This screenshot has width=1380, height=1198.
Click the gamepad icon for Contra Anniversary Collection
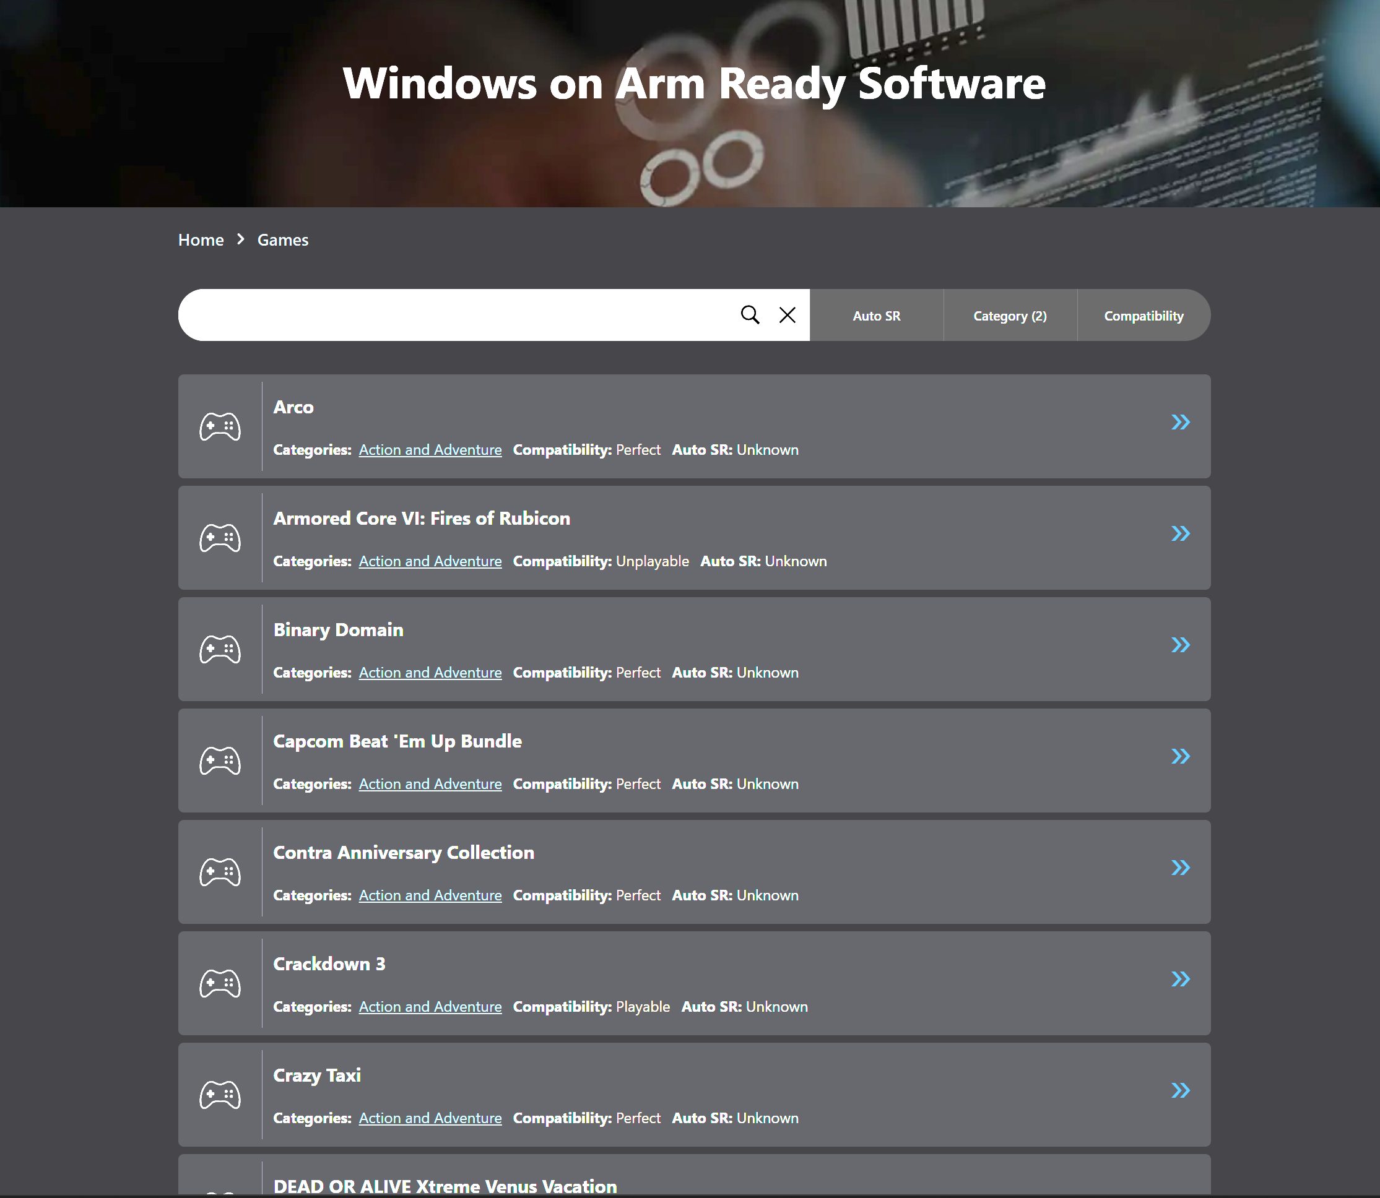tap(220, 873)
